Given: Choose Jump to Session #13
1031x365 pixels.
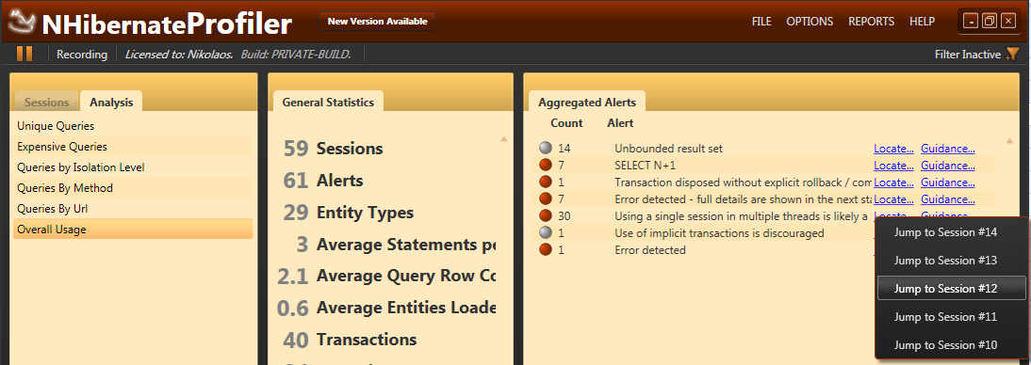Looking at the screenshot, I should click(952, 261).
